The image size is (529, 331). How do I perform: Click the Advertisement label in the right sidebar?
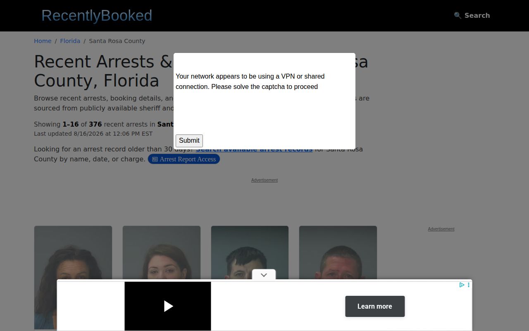pos(441,229)
